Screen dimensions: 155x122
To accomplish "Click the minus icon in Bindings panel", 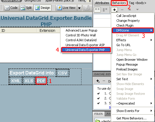I will coord(104,81).
